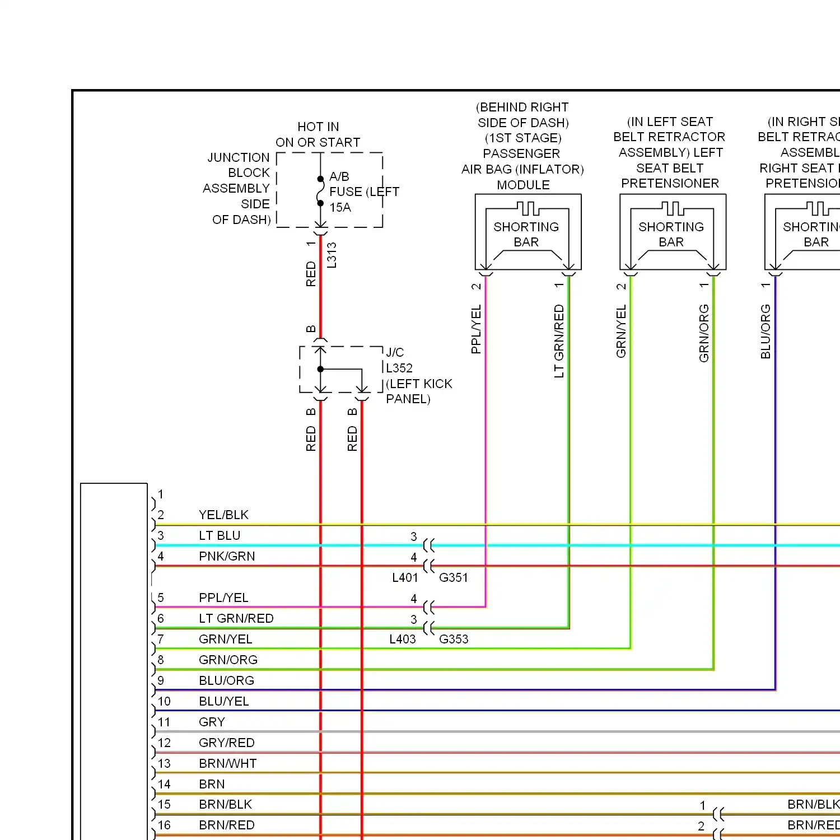This screenshot has height=840, width=840.
Task: Click the G353 connector label
Action: pyautogui.click(x=454, y=639)
